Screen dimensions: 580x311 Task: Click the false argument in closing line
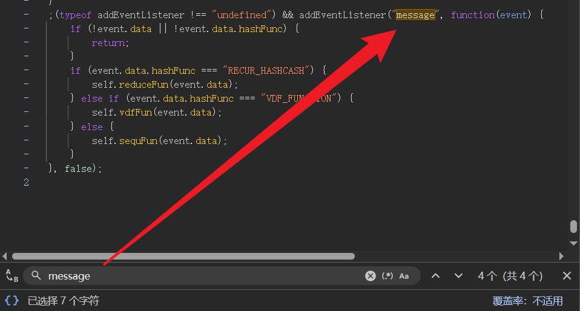pos(78,169)
